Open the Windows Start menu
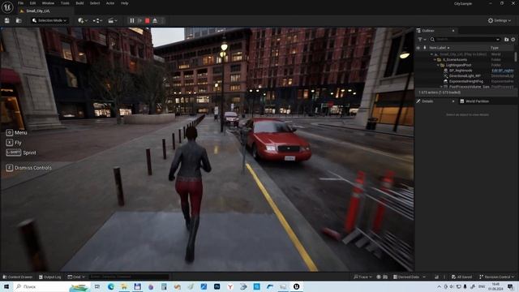This screenshot has height=292, width=519. click(6, 286)
